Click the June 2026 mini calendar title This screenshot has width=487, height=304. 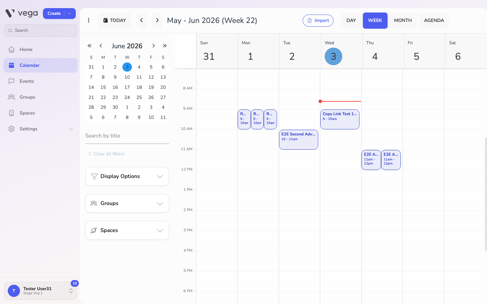pos(127,46)
